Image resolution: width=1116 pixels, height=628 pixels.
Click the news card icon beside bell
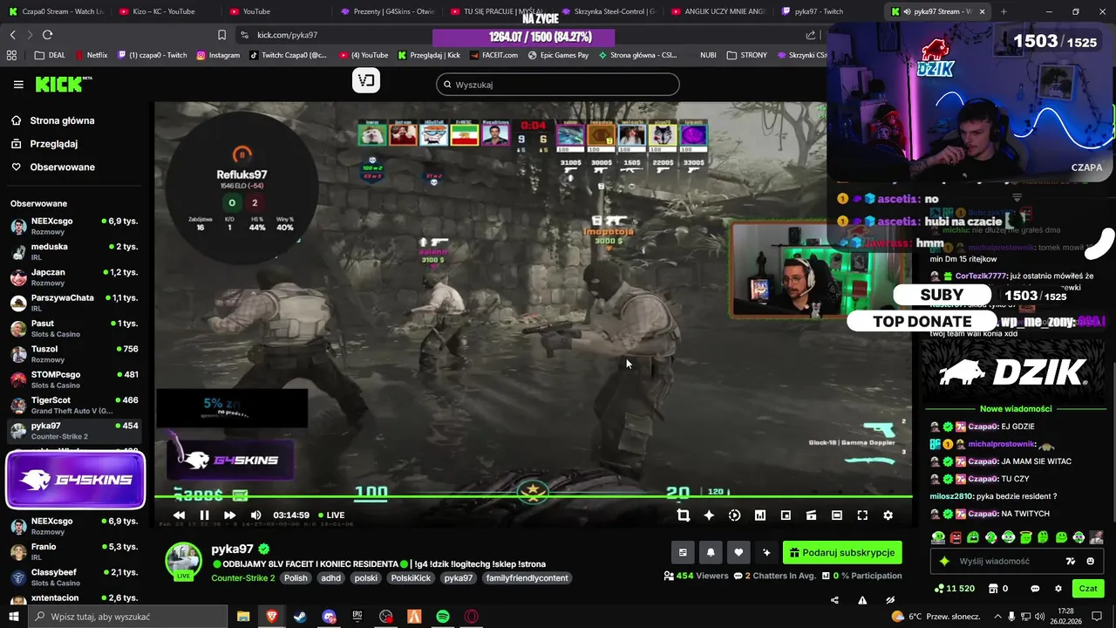683,552
